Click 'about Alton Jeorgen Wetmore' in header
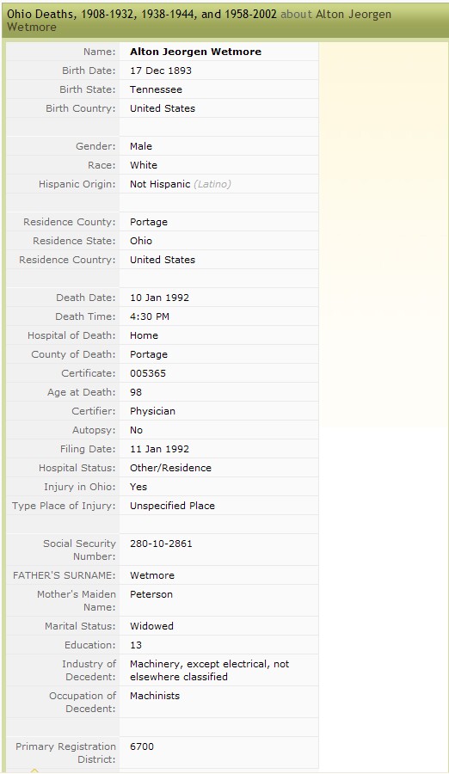This screenshot has height=774, width=449. [x=199, y=21]
